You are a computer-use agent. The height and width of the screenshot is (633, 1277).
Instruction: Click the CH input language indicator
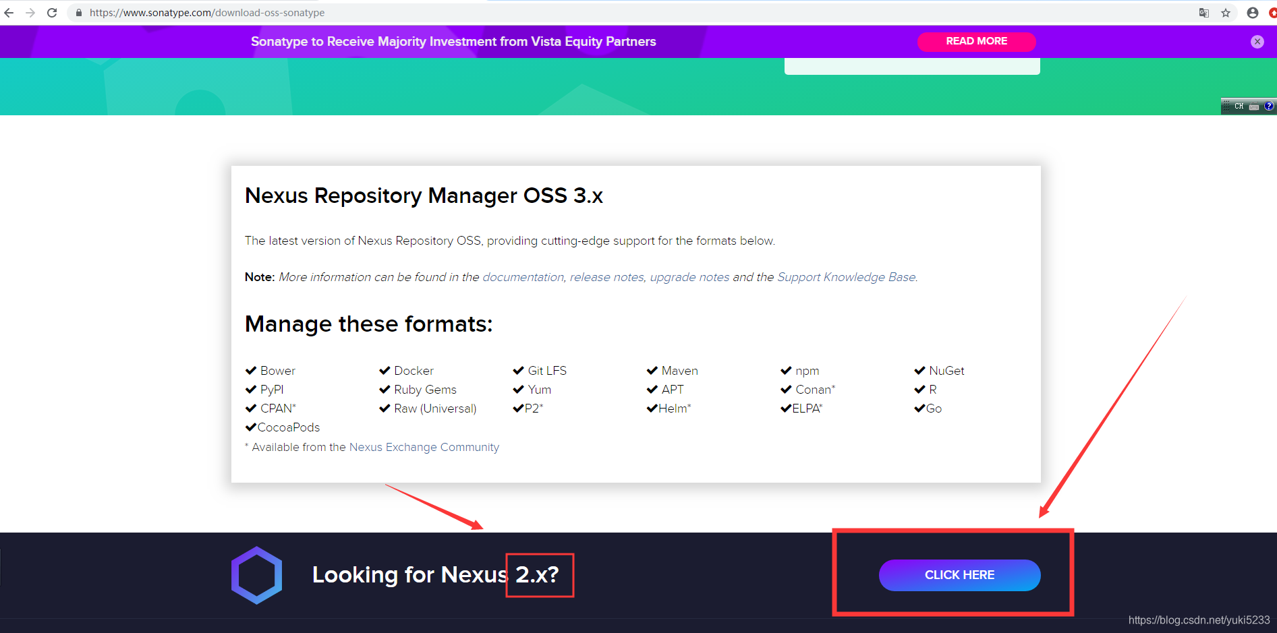[1239, 107]
